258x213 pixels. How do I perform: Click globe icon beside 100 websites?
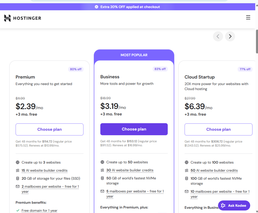[186, 162]
